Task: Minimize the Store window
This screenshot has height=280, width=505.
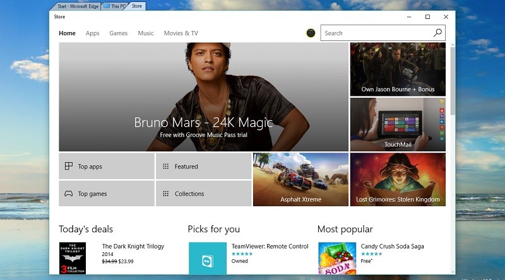Action: (x=409, y=17)
